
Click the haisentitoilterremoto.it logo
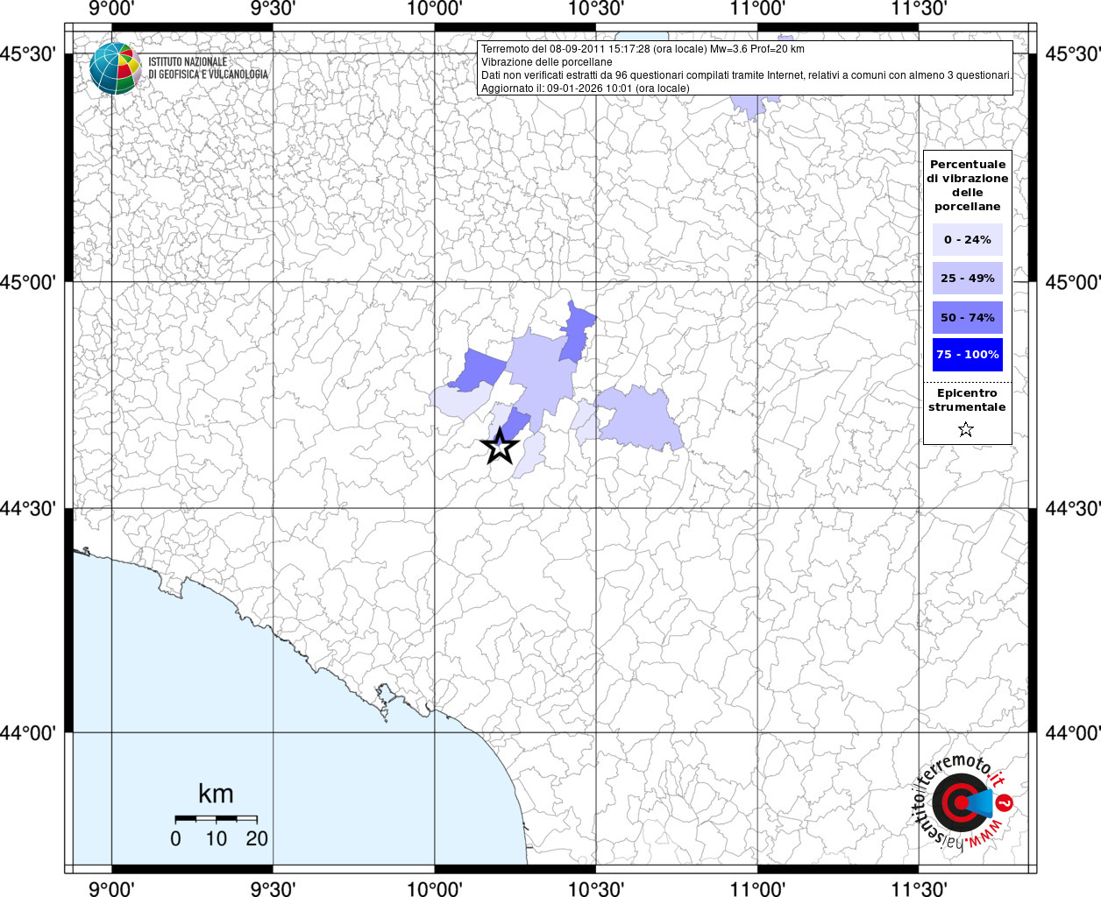[x=964, y=802]
